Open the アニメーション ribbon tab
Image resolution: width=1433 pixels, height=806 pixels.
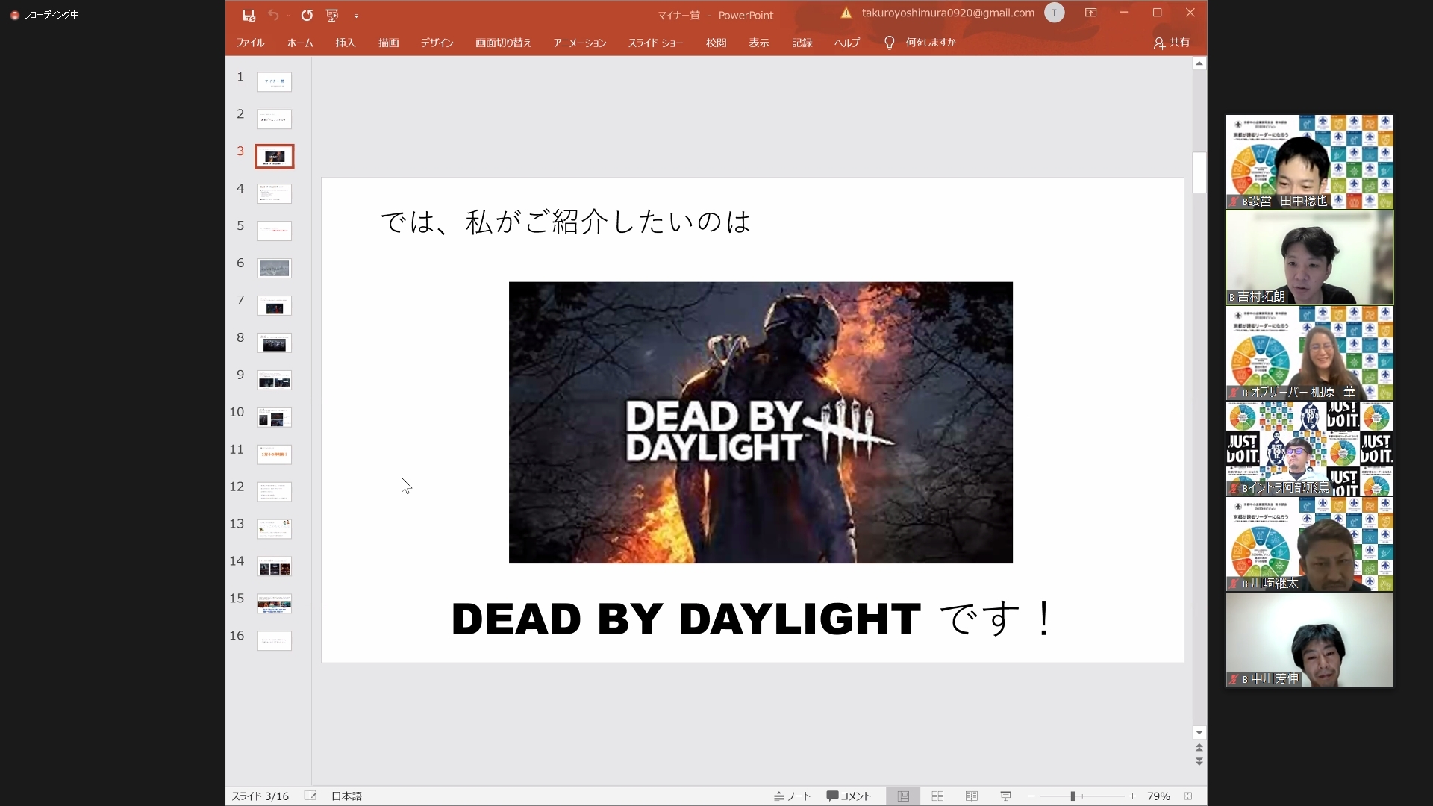click(x=580, y=43)
